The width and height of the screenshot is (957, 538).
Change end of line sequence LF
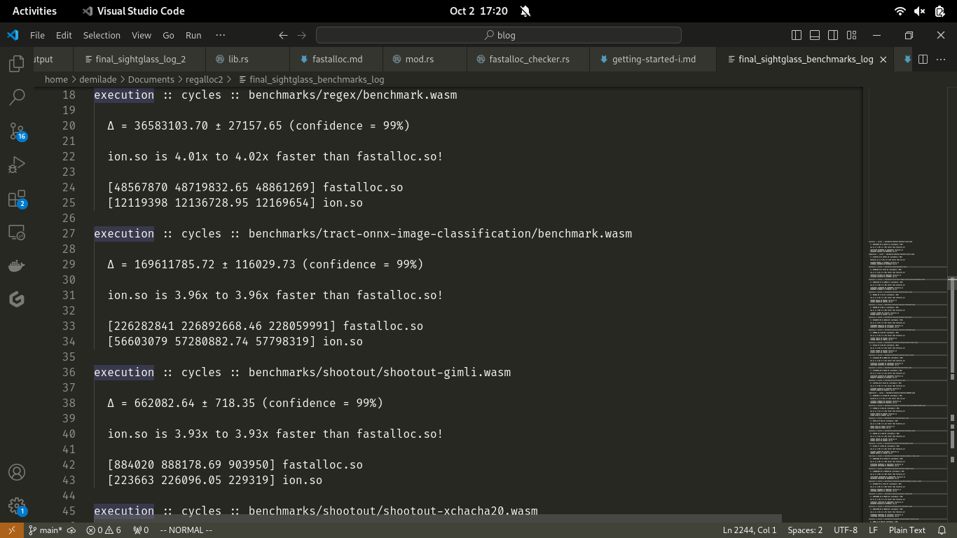(x=873, y=530)
